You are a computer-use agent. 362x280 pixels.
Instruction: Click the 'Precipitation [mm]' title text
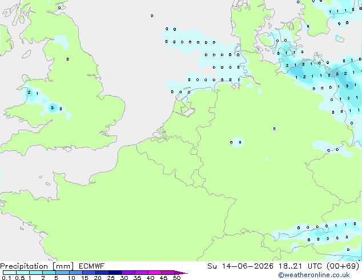pos(37,266)
